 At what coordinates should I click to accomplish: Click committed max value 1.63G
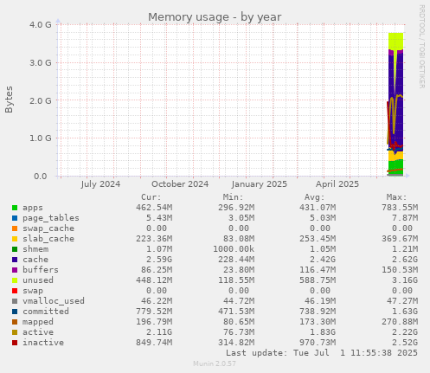click(x=405, y=312)
